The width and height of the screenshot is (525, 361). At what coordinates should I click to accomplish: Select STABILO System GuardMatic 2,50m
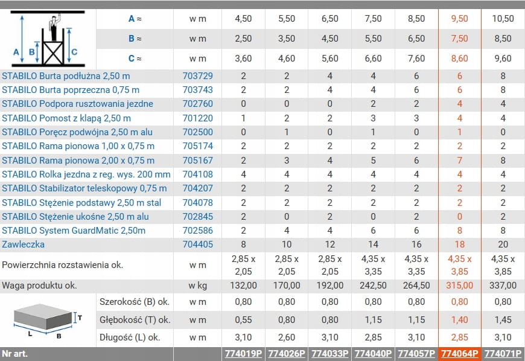(x=73, y=230)
